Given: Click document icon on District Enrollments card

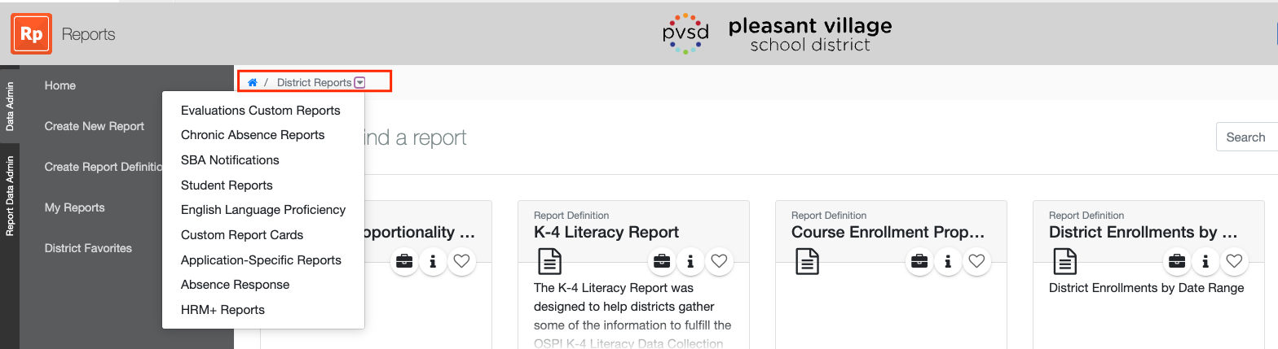Looking at the screenshot, I should click(1064, 262).
